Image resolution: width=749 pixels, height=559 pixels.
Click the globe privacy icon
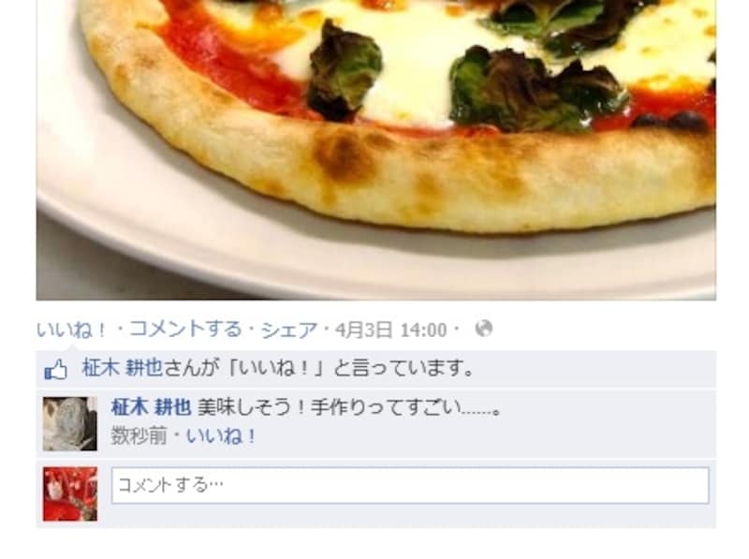click(x=483, y=329)
